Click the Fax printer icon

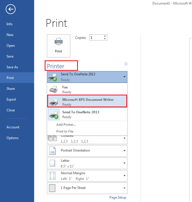pyautogui.click(x=53, y=89)
